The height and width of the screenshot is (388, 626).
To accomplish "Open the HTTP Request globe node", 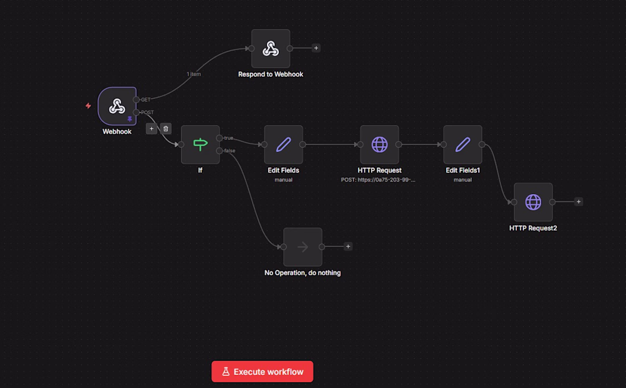I will coord(379,145).
